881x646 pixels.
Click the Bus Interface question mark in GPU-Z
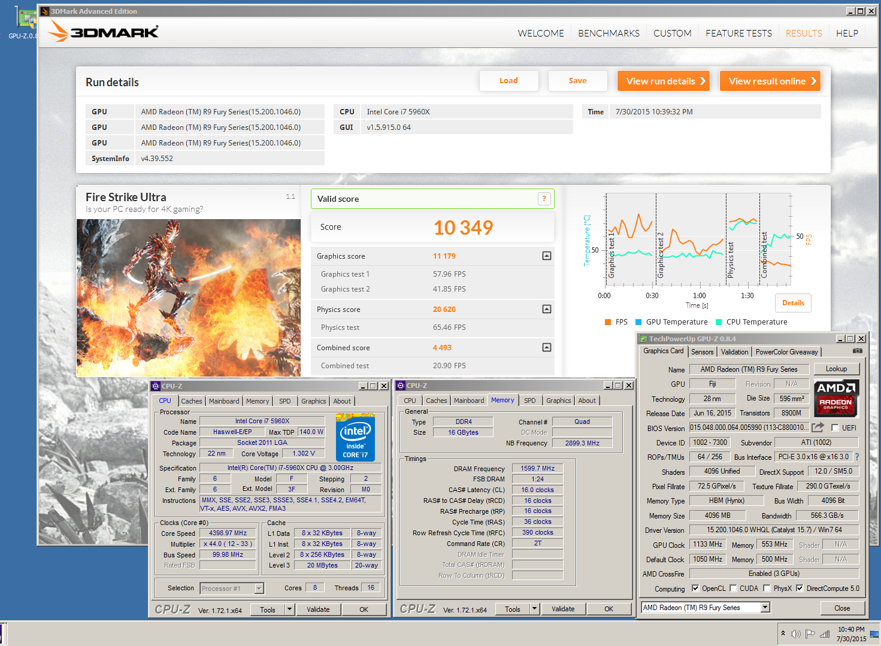(857, 457)
